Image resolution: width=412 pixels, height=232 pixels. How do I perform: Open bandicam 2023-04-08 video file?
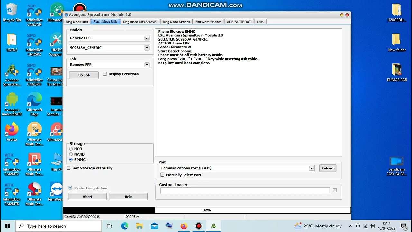(x=397, y=166)
